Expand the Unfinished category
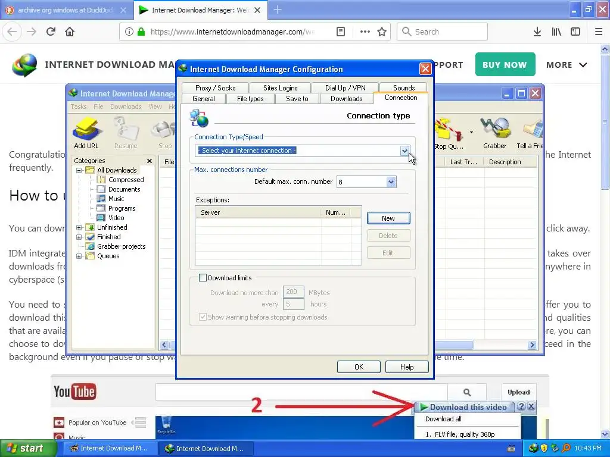 79,227
